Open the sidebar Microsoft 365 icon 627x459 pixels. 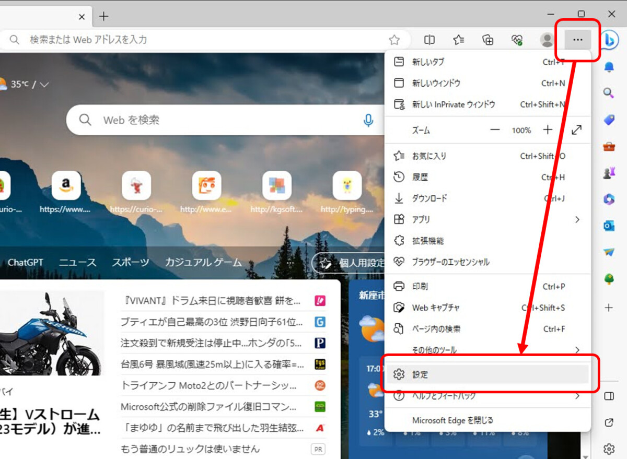point(609,199)
